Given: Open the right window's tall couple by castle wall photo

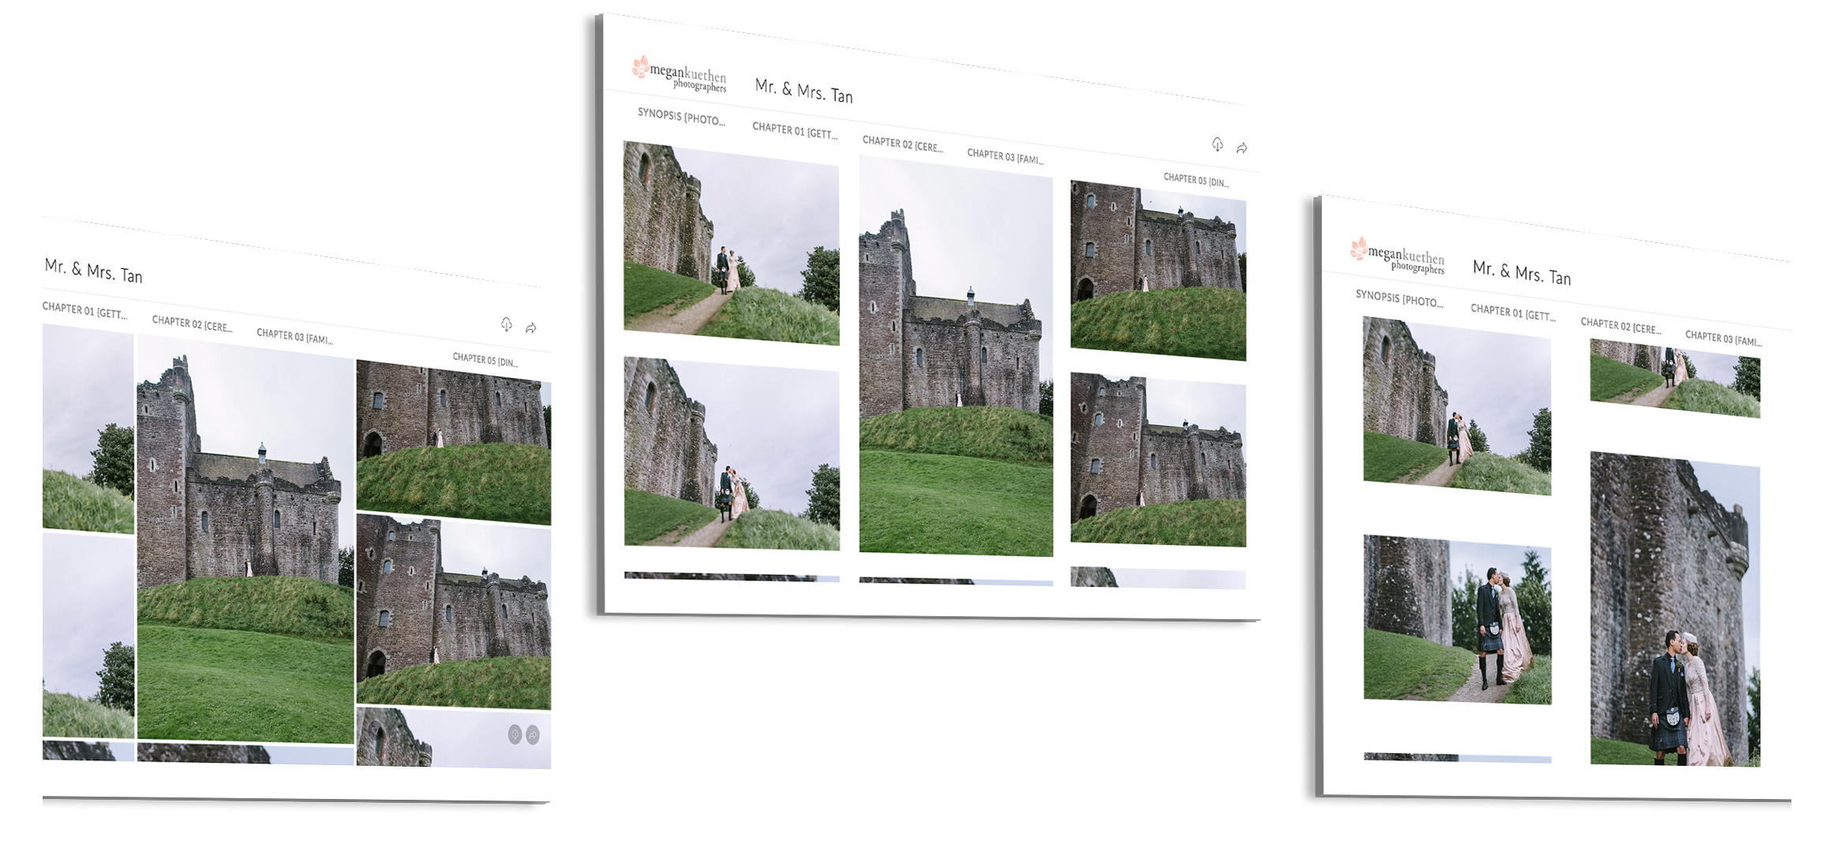Looking at the screenshot, I should pos(1675,608).
